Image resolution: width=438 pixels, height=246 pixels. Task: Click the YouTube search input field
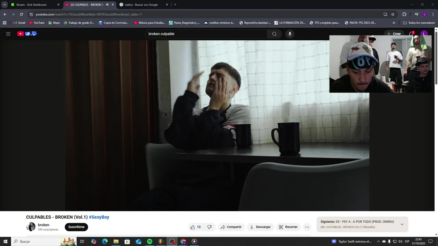[206, 34]
